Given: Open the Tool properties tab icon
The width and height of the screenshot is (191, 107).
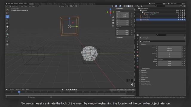Looking at the screenshot, I should 138,38.
